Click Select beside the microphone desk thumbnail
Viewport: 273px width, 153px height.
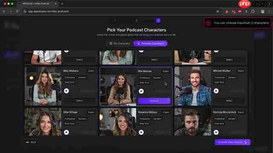[229, 59]
